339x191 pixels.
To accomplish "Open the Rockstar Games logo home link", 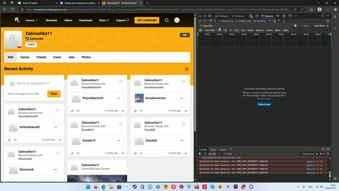I will point(17,20).
